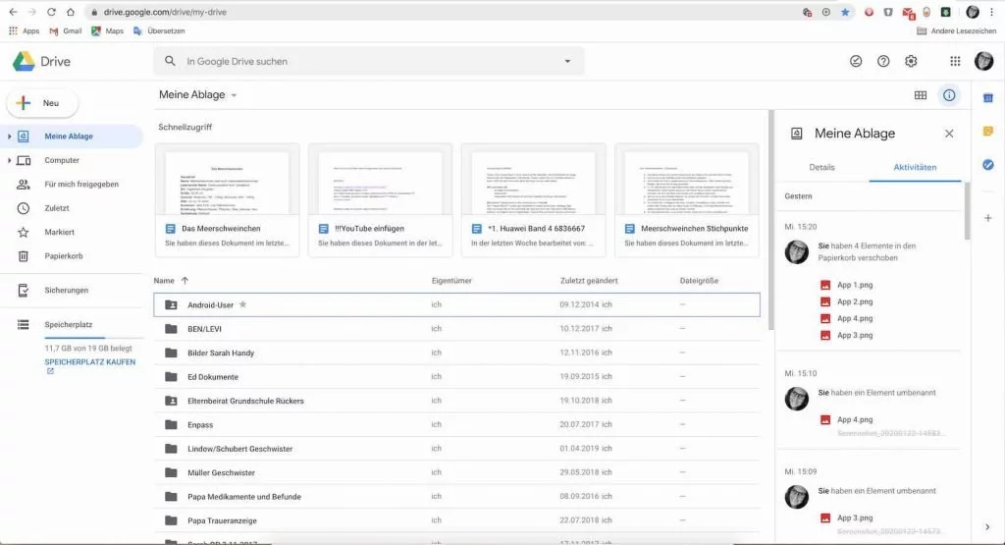Open Google Keep in the side panel
The width and height of the screenshot is (1005, 545).
[x=988, y=132]
